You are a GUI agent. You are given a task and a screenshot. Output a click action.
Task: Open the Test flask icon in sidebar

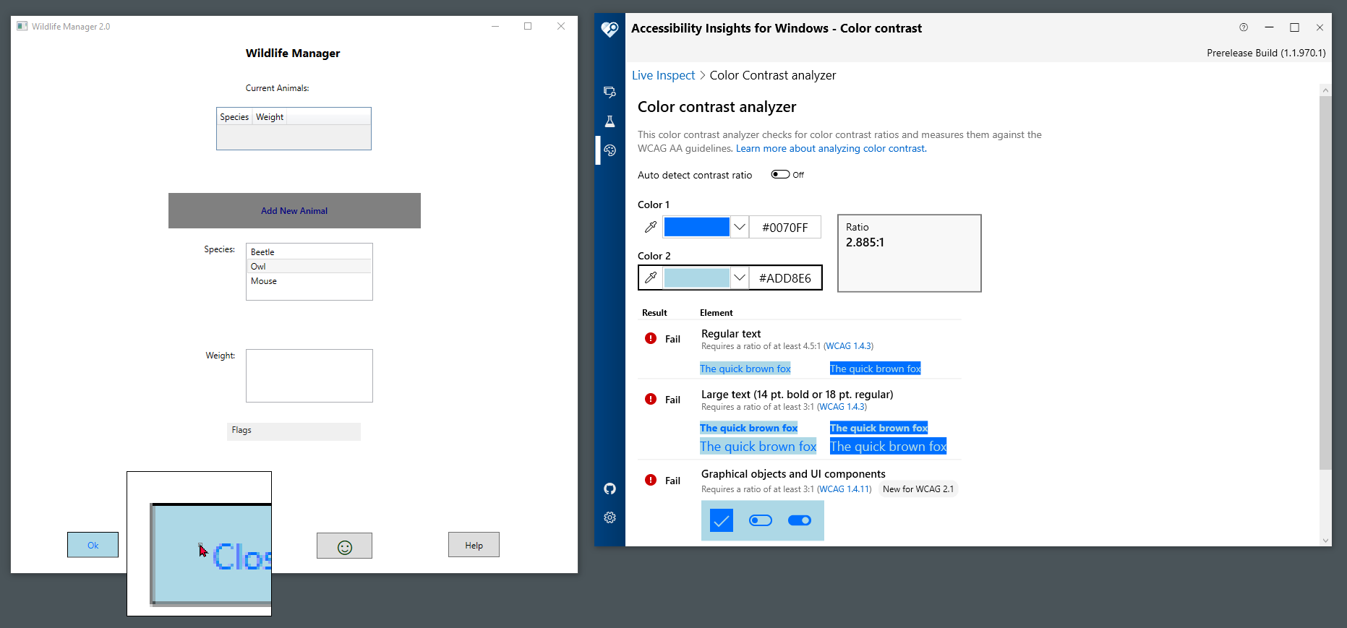point(610,121)
